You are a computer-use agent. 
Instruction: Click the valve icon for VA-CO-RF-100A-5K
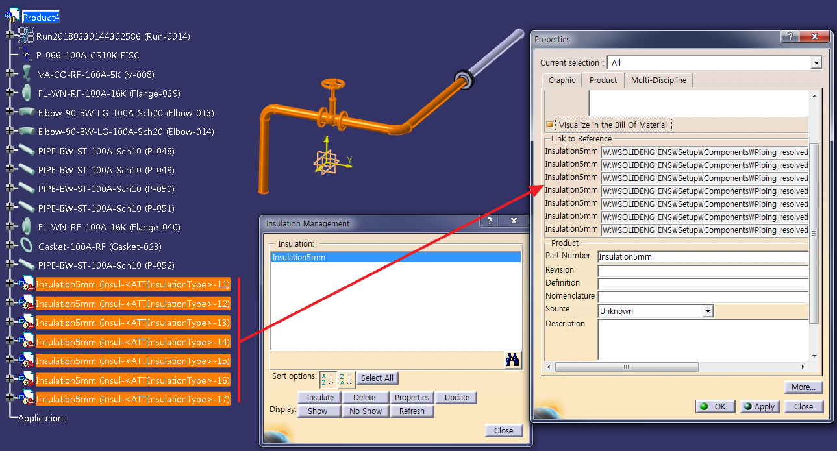(x=27, y=73)
